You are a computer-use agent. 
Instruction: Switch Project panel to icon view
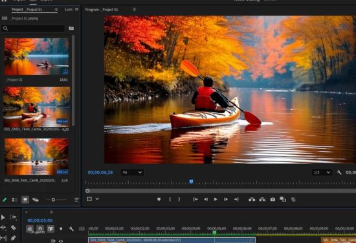[x=25, y=200]
